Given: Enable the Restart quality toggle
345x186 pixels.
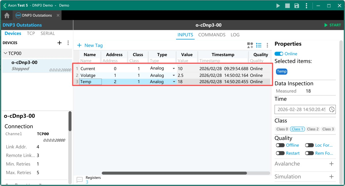Looking at the screenshot, I should [280, 153].
